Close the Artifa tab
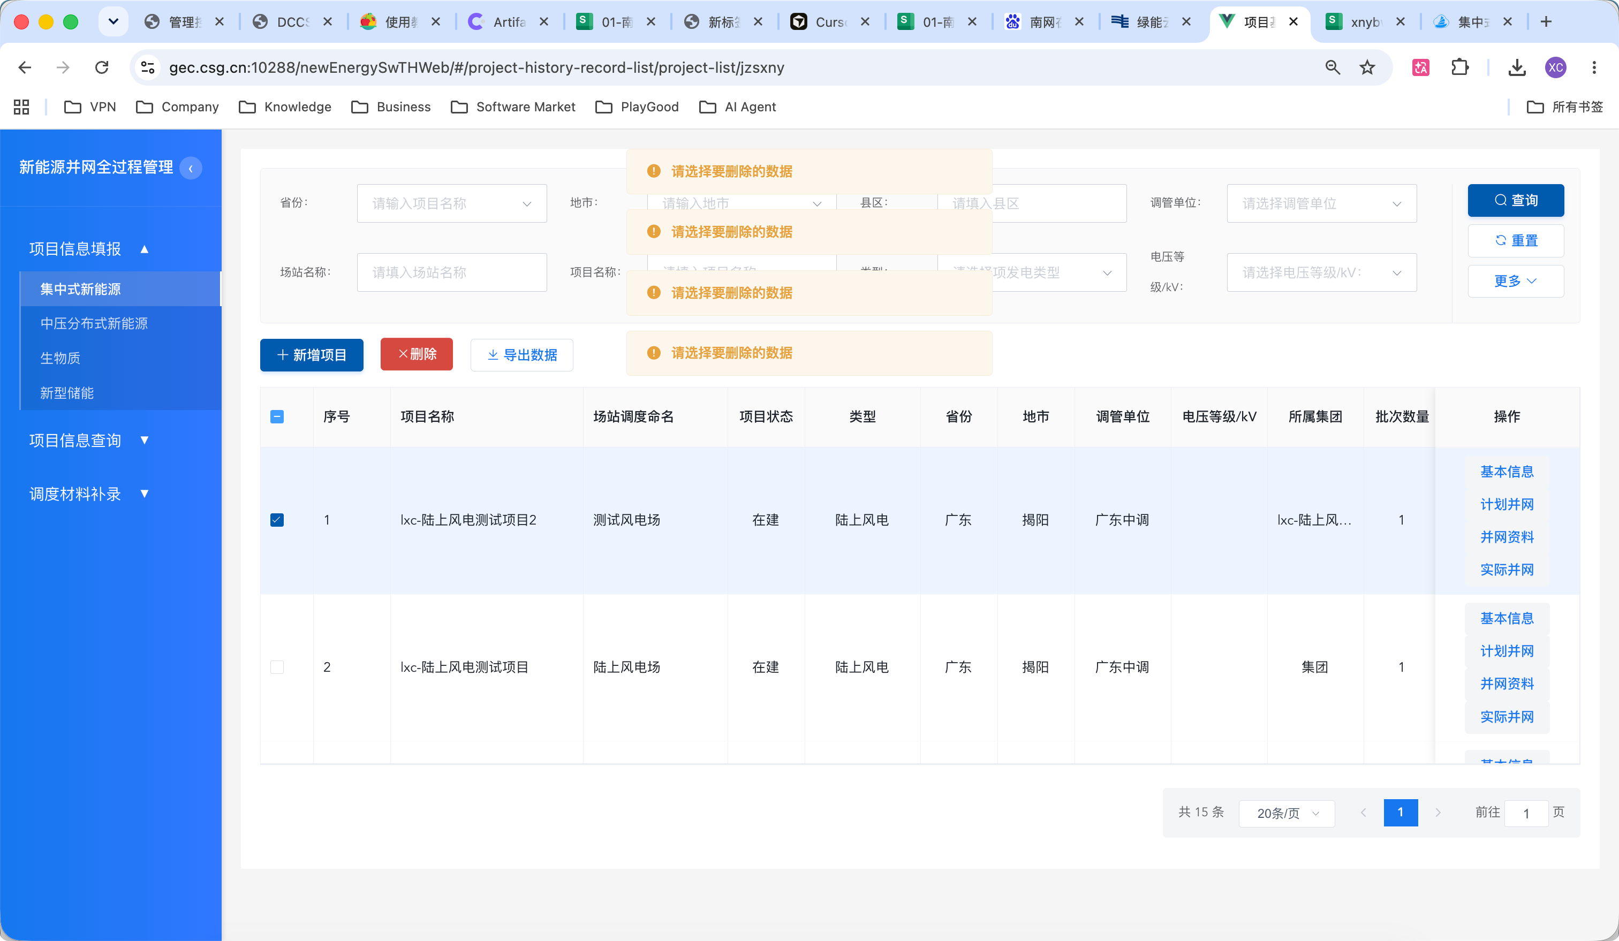This screenshot has width=1619, height=941. pyautogui.click(x=543, y=22)
